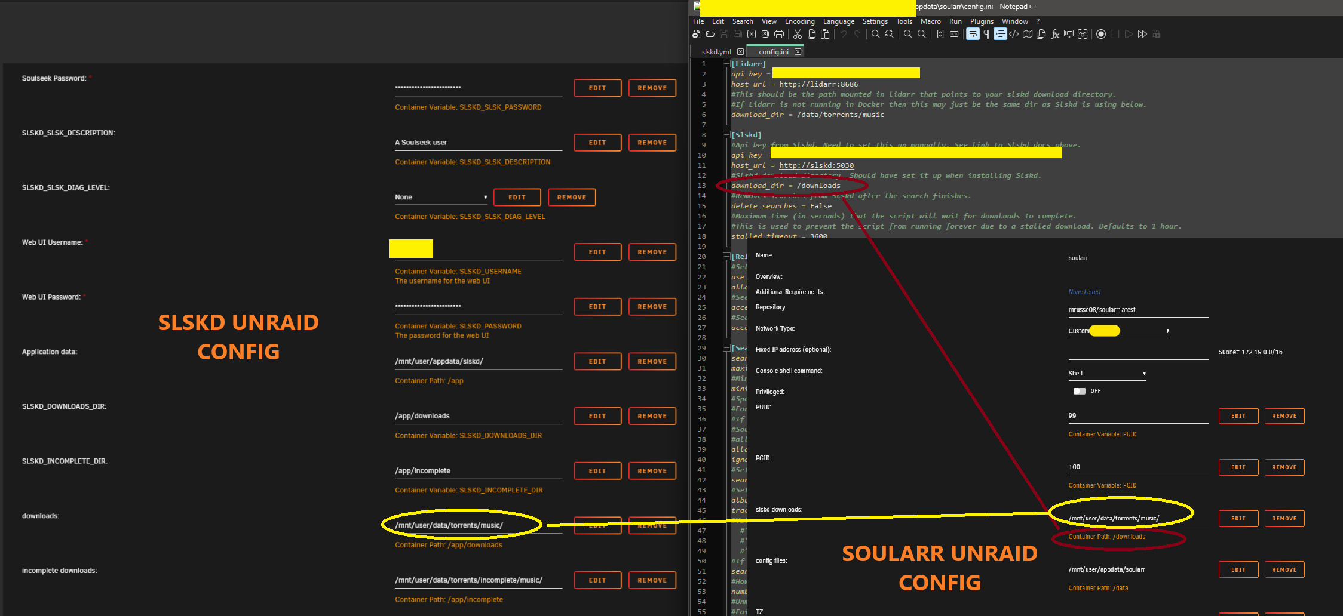
Task: Open the Replace dialog icon
Action: [890, 34]
